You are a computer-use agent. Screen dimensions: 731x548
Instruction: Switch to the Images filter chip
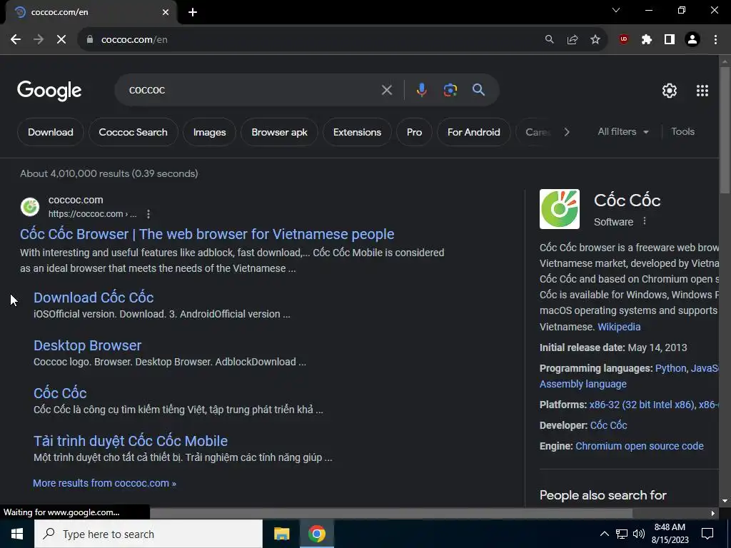209,132
